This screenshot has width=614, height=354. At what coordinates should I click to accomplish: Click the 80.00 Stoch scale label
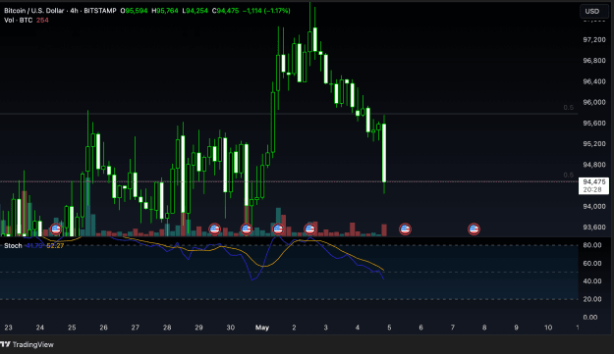592,245
